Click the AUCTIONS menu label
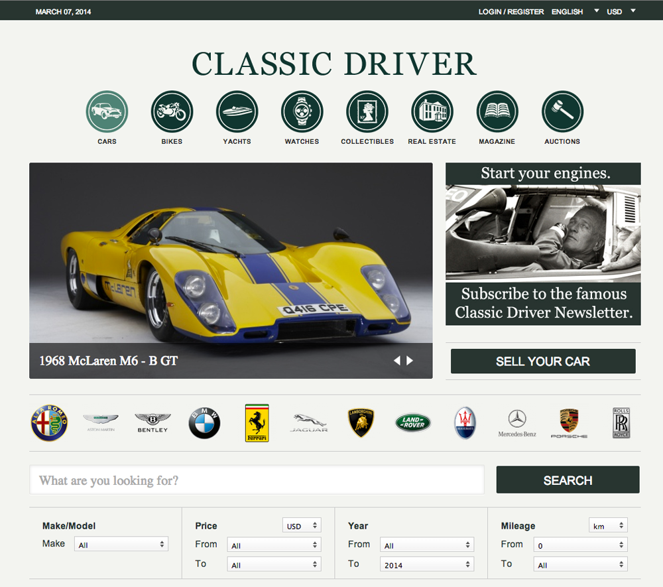 pyautogui.click(x=562, y=141)
